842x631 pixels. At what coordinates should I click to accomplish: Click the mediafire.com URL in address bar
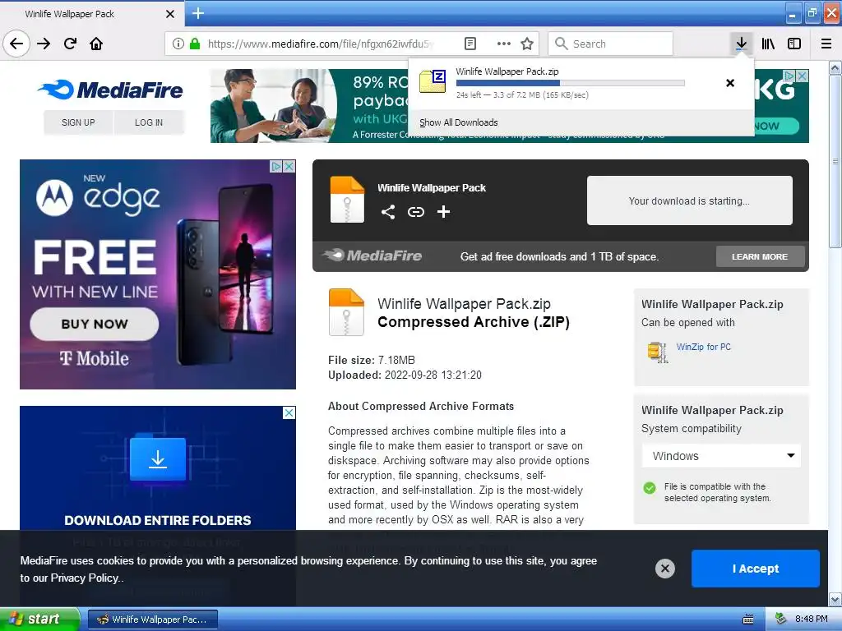point(321,44)
